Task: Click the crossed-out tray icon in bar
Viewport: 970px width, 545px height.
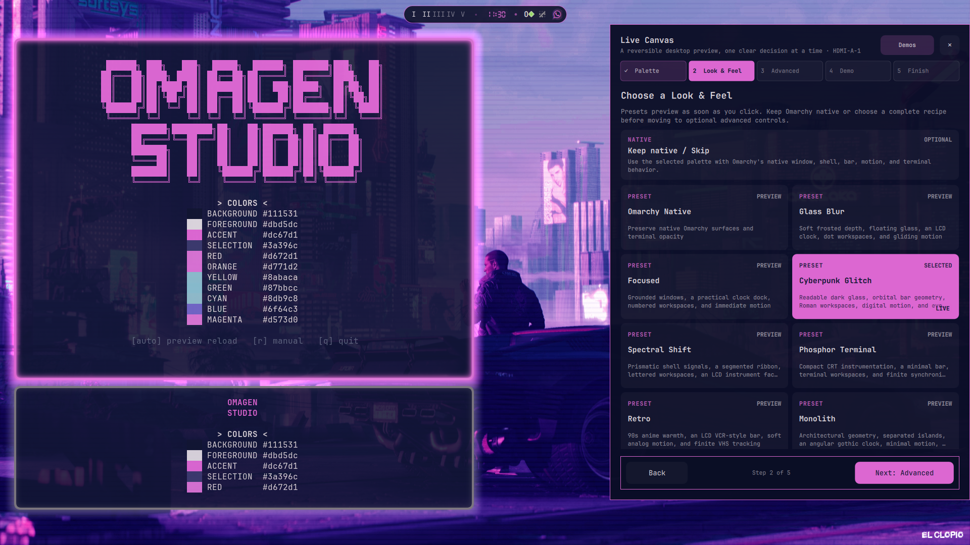Action: coord(542,14)
